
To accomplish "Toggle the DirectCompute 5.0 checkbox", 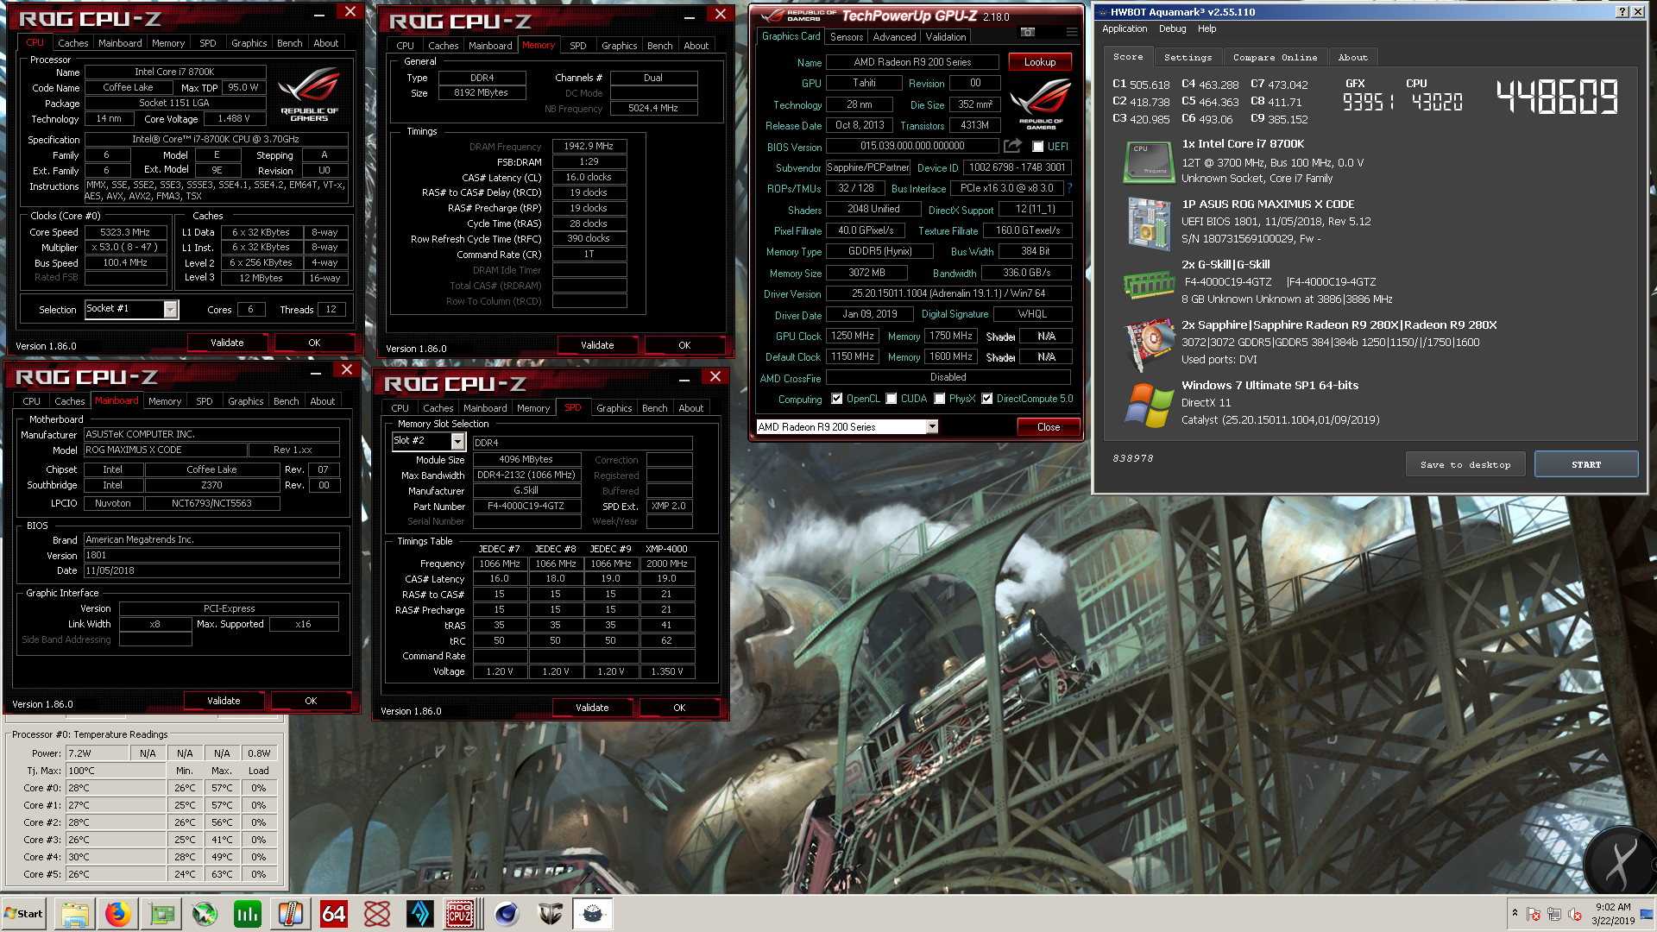I will coord(986,399).
